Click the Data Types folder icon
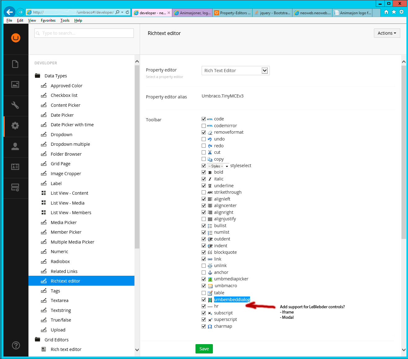 [x=38, y=76]
